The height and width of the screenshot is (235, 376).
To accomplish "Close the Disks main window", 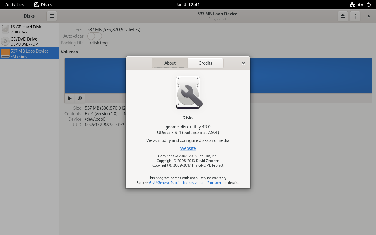I will [369, 16].
